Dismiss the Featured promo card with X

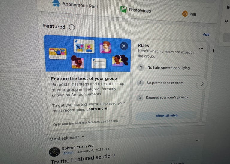click(124, 46)
